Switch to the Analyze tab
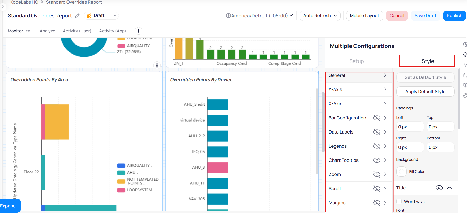 tap(47, 31)
